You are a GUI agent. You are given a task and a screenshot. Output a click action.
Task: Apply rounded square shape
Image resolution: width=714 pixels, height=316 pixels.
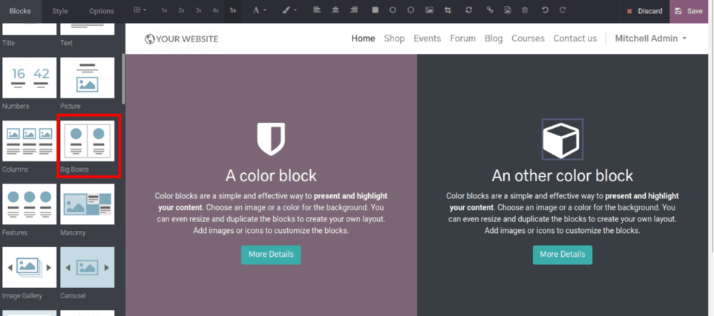tap(376, 10)
